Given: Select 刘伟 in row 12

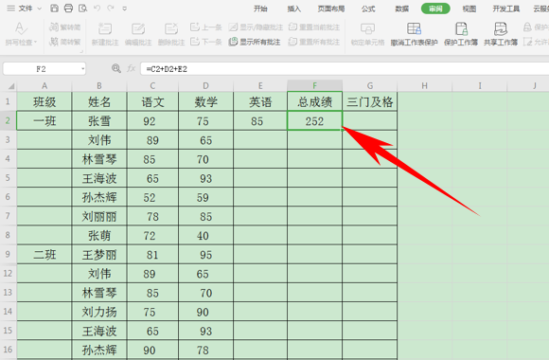Looking at the screenshot, I should [99, 274].
